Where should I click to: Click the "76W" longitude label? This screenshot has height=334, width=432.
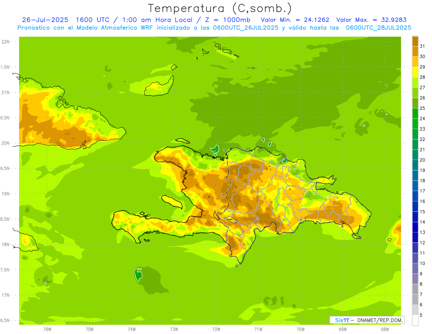pyautogui.click(x=47, y=329)
